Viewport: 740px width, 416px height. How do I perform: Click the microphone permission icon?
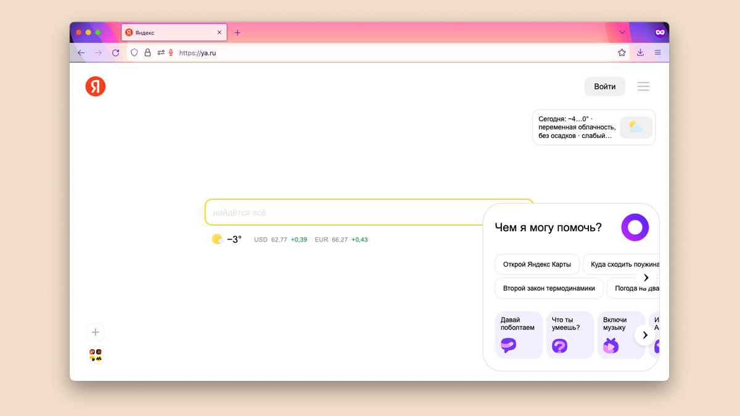[171, 53]
